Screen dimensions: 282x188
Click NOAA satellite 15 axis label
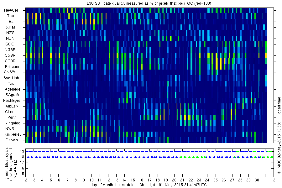22,174
